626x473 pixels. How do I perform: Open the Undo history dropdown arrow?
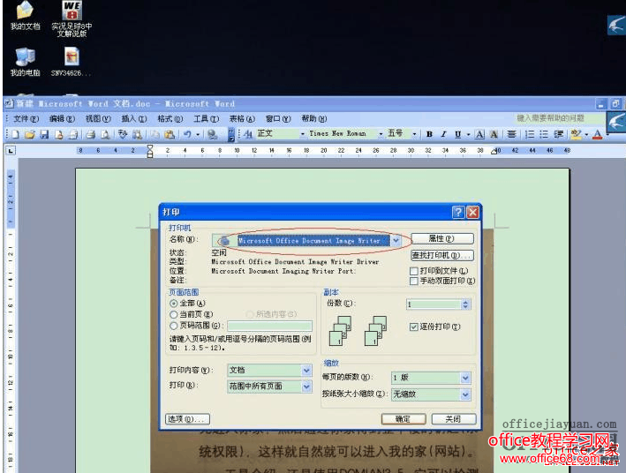[x=198, y=135]
